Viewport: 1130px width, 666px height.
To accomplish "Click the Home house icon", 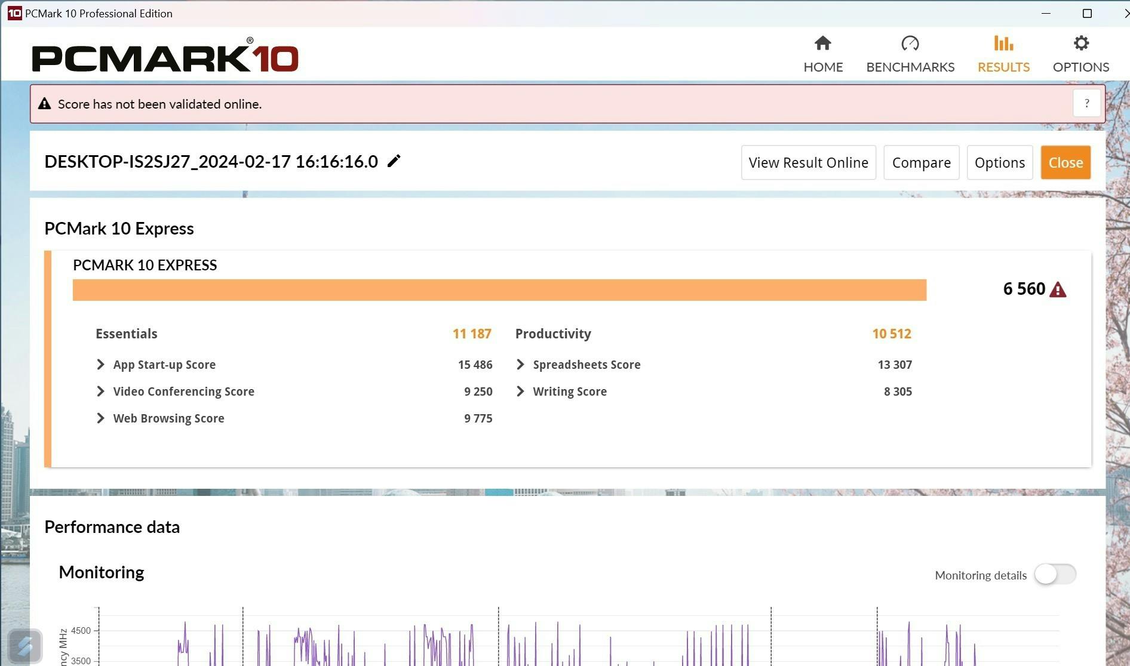I will pyautogui.click(x=822, y=44).
